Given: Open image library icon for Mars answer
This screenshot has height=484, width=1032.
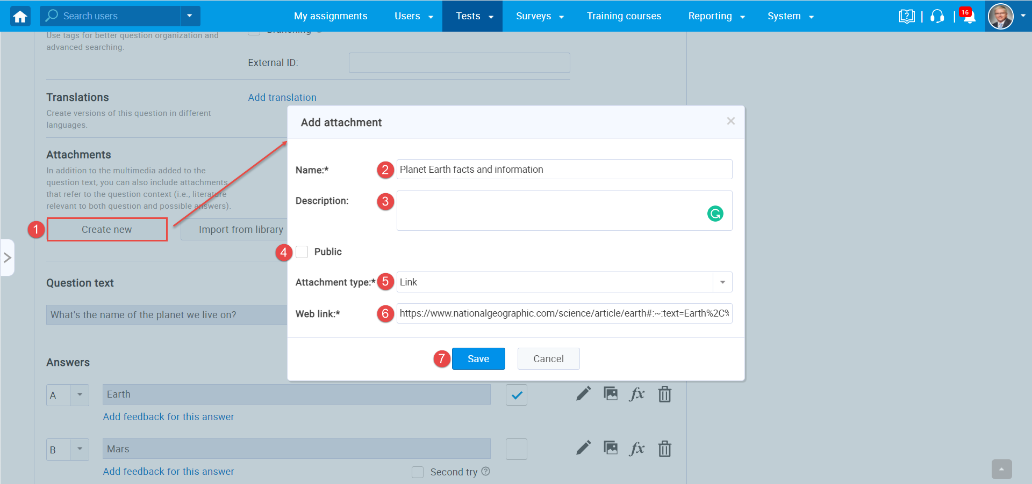Looking at the screenshot, I should [x=611, y=449].
